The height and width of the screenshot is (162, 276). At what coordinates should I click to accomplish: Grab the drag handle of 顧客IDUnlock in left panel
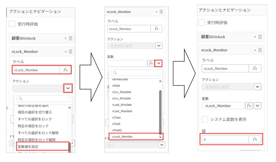coord(71,38)
